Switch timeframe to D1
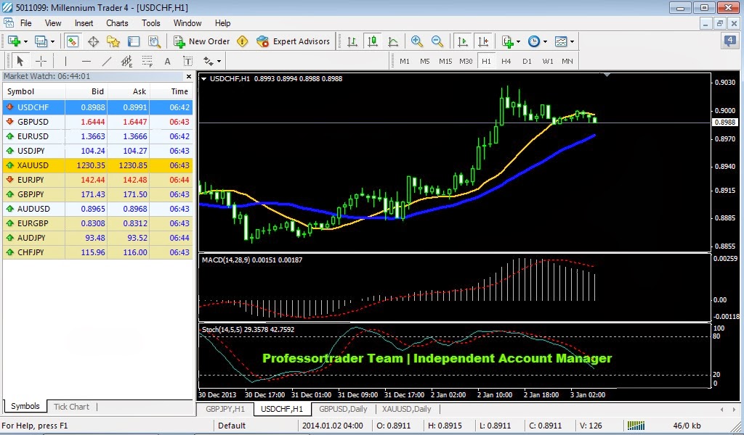This screenshot has width=744, height=435. click(x=527, y=61)
